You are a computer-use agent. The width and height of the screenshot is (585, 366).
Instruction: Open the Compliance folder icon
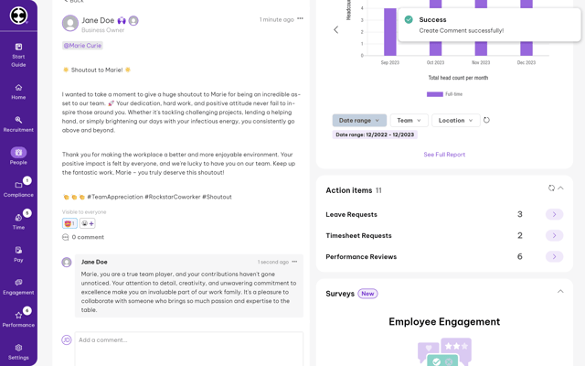[18, 185]
